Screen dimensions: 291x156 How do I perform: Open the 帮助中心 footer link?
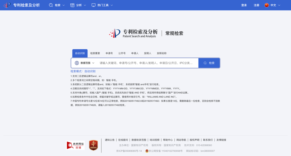point(168,140)
